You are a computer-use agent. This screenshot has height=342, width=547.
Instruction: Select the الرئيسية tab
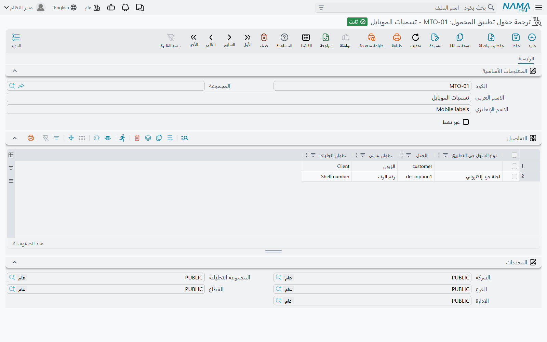[x=526, y=59]
